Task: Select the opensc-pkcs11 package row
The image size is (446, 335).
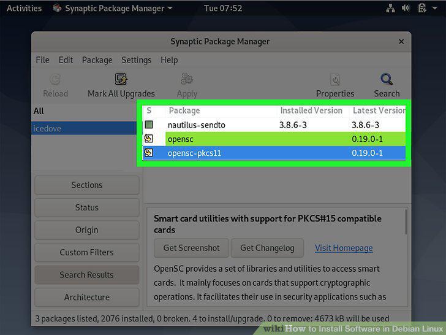Action: tap(274, 153)
